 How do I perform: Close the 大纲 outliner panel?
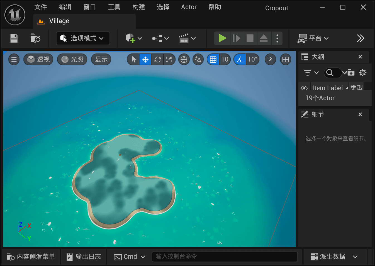(x=360, y=57)
